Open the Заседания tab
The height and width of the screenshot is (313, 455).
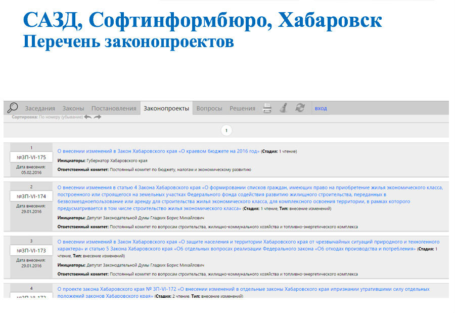(40, 108)
